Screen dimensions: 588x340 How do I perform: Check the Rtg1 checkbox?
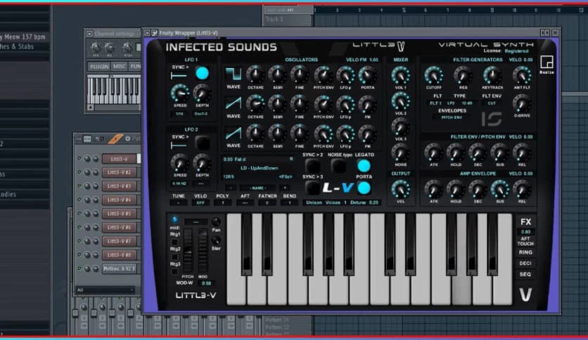174,242
